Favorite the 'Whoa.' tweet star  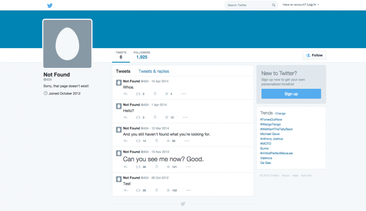pyautogui.click(x=167, y=93)
